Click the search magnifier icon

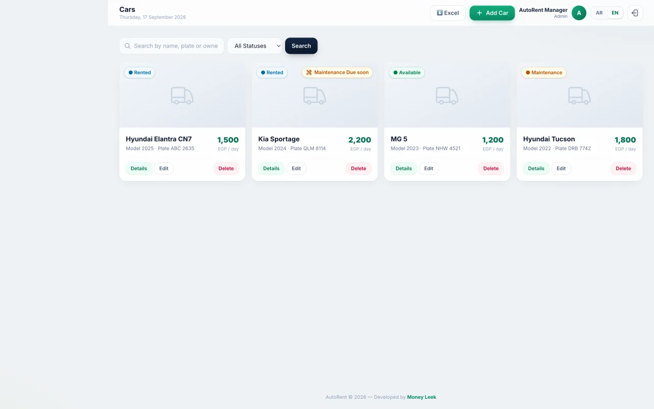click(128, 46)
